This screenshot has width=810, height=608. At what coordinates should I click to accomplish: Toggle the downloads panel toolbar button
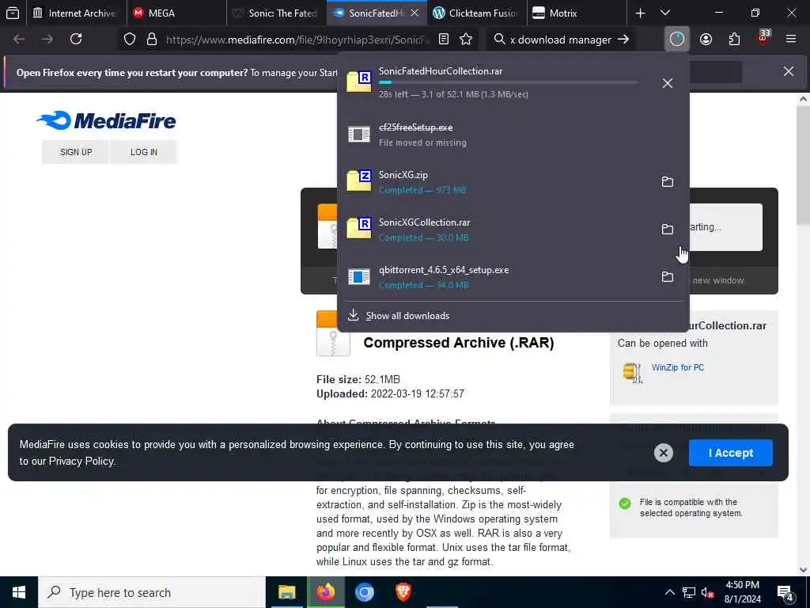677,39
